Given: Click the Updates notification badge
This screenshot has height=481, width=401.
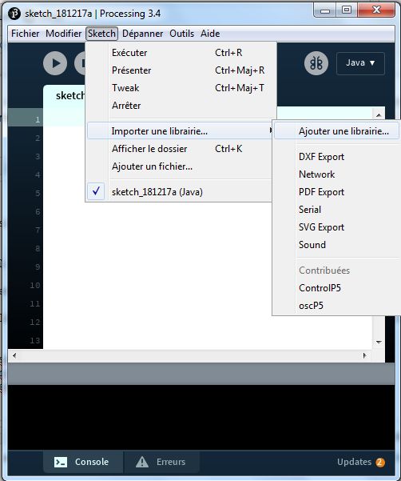Looking at the screenshot, I should click(x=380, y=462).
